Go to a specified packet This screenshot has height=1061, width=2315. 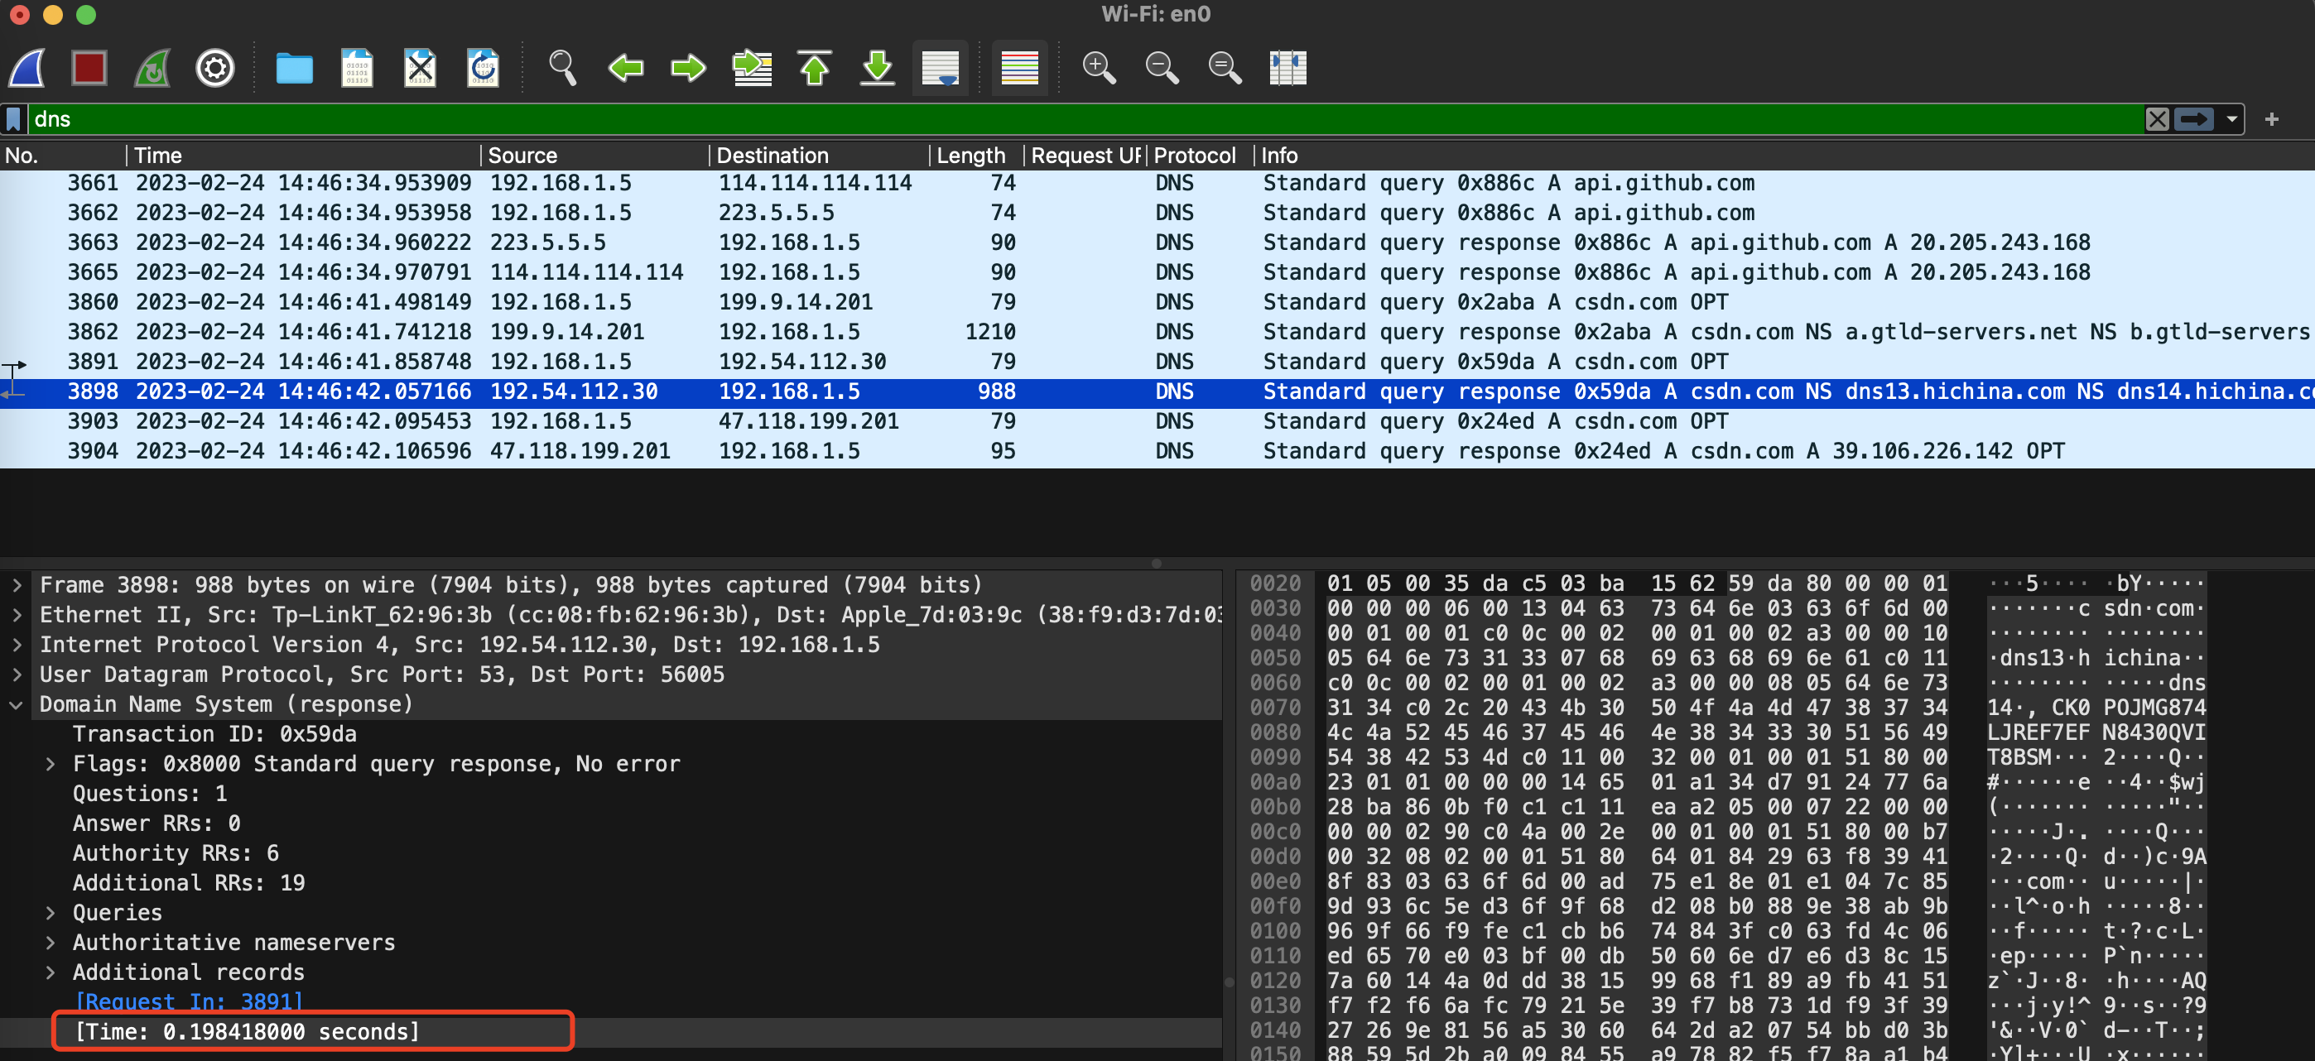[752, 67]
